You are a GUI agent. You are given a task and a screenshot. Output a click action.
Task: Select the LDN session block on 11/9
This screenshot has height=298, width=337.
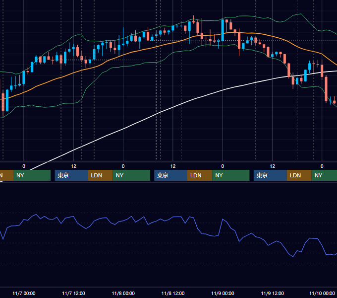tap(299, 175)
